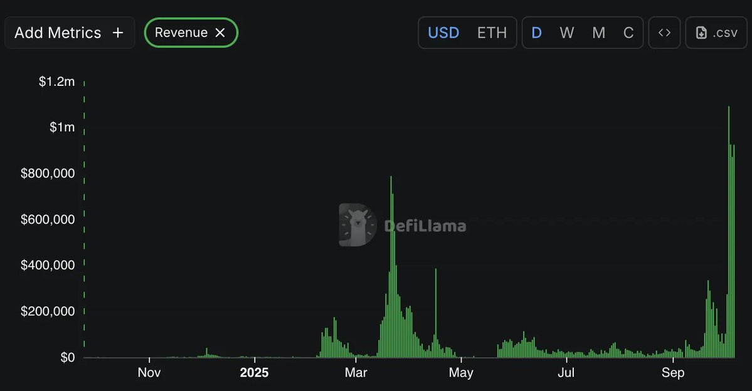Click the Sep x-axis label
This screenshot has width=752, height=391.
pos(673,372)
